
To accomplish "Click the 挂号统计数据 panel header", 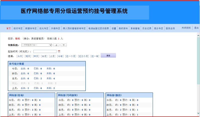I will tap(47, 64).
